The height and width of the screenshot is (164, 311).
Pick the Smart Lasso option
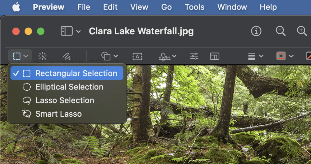pos(67,114)
